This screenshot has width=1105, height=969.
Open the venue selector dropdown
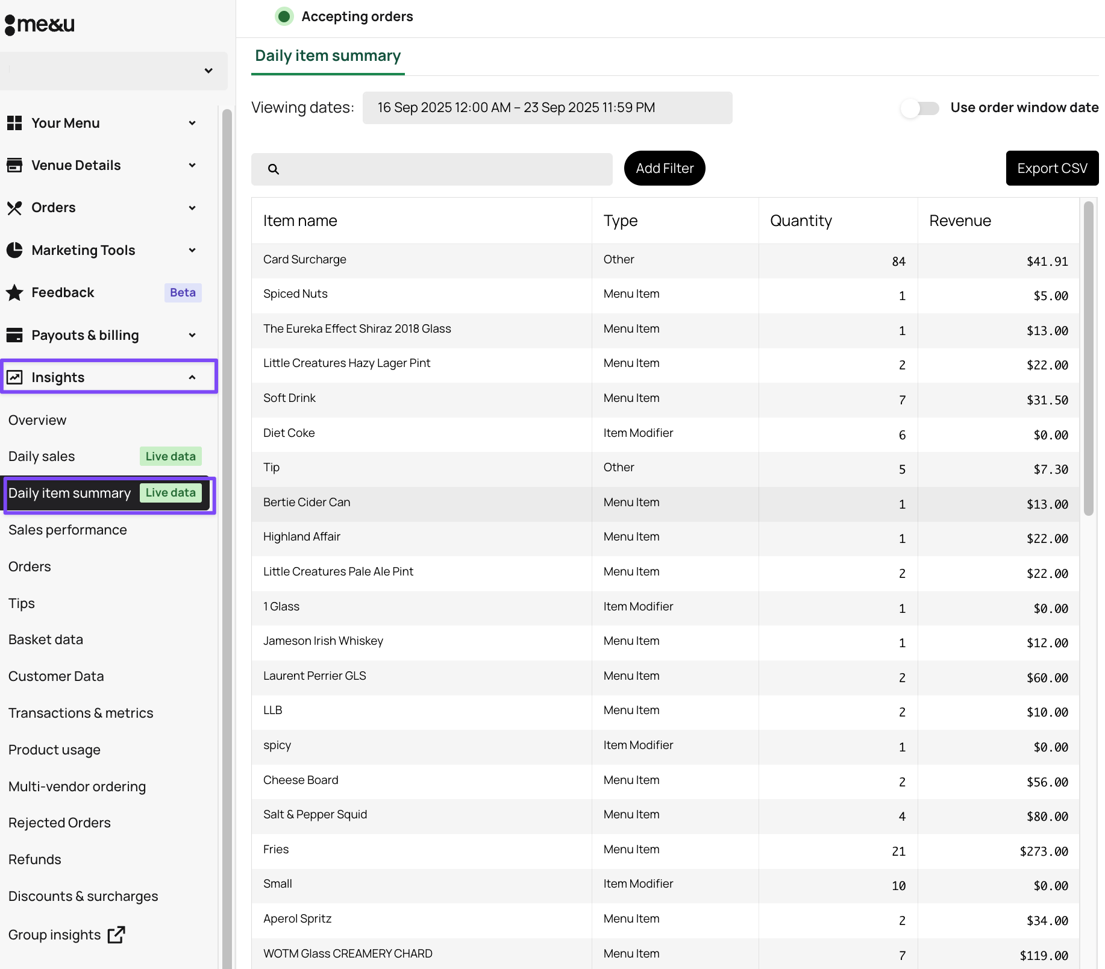(x=114, y=71)
